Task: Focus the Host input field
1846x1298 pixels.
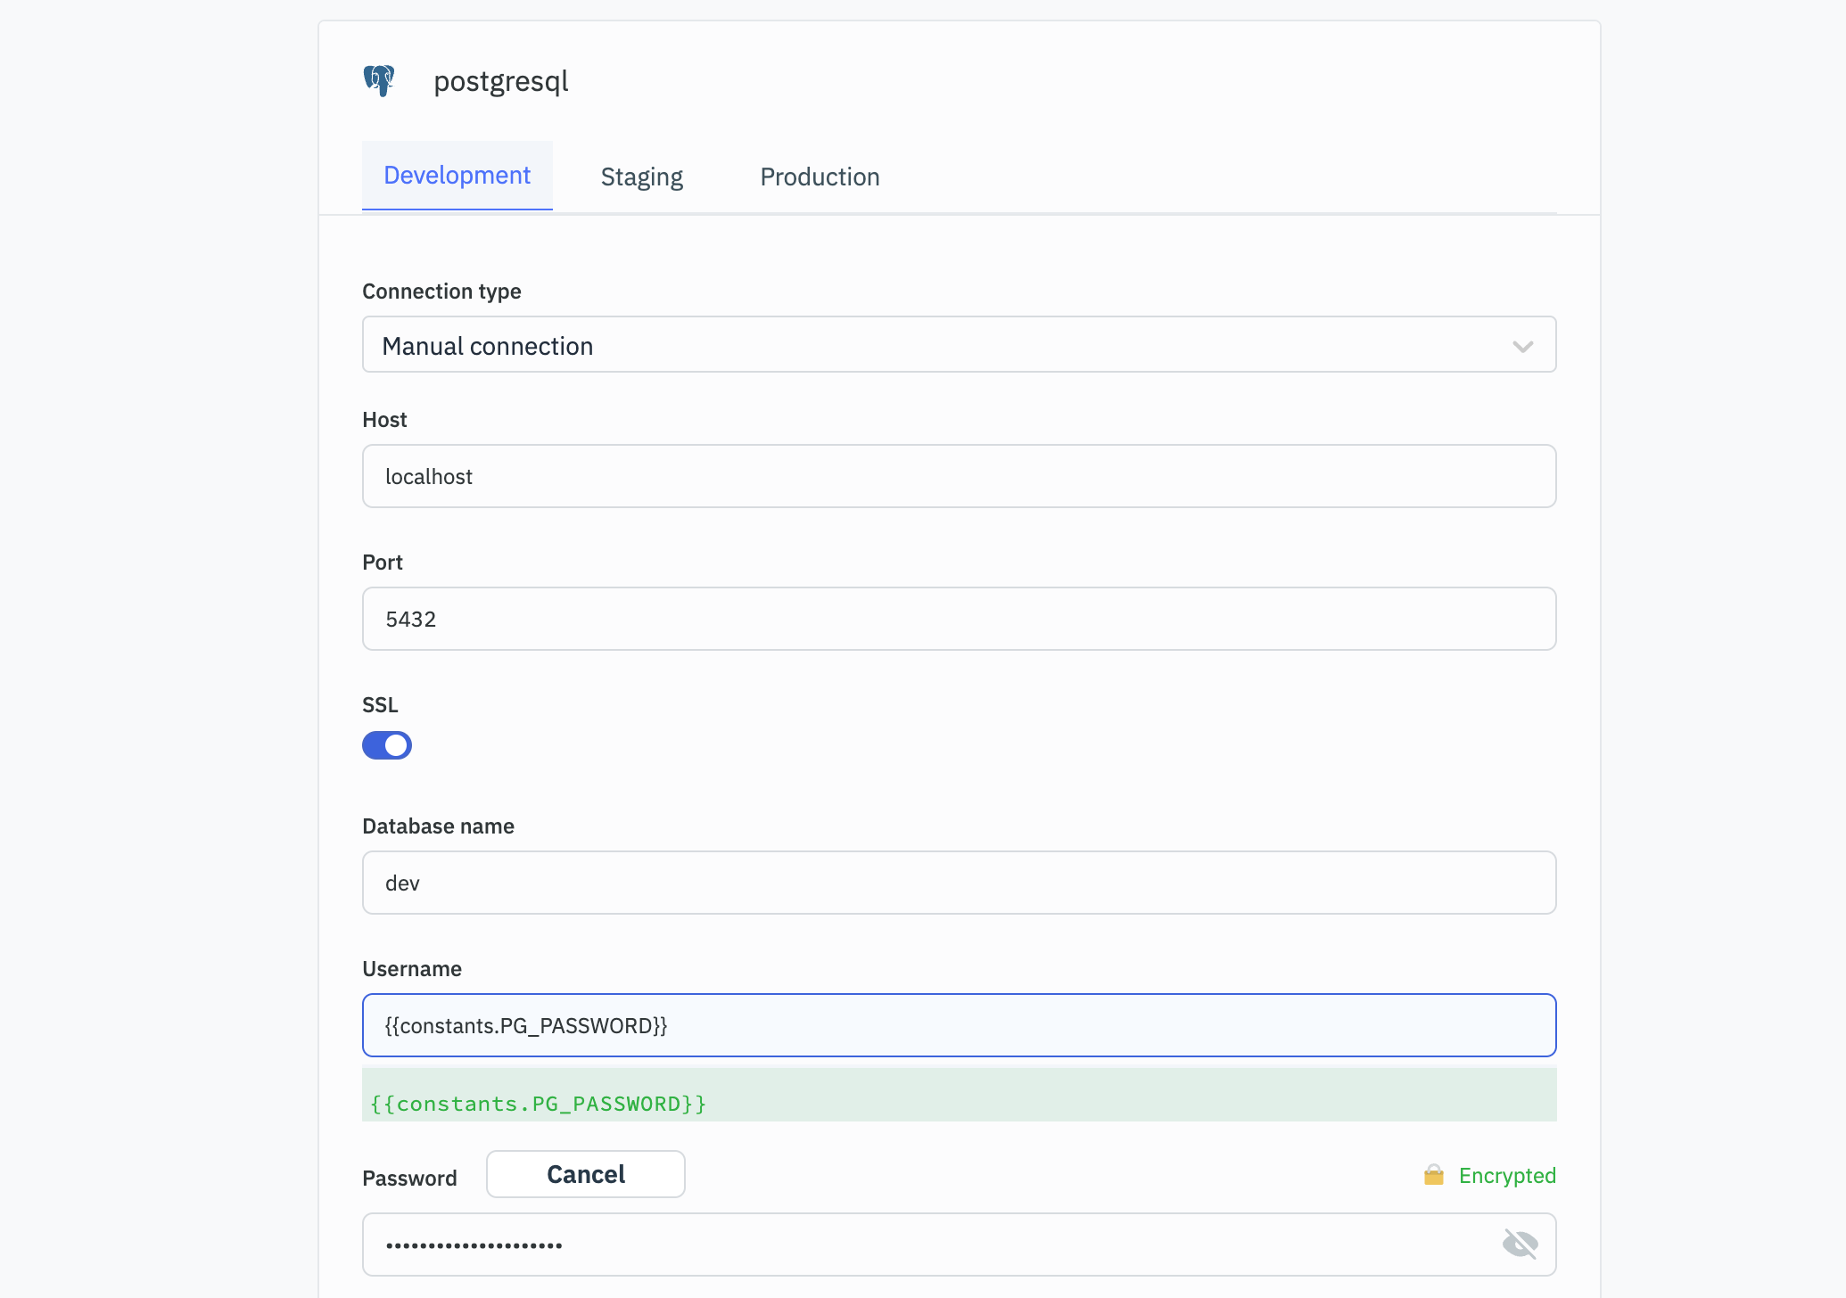Action: pyautogui.click(x=959, y=477)
